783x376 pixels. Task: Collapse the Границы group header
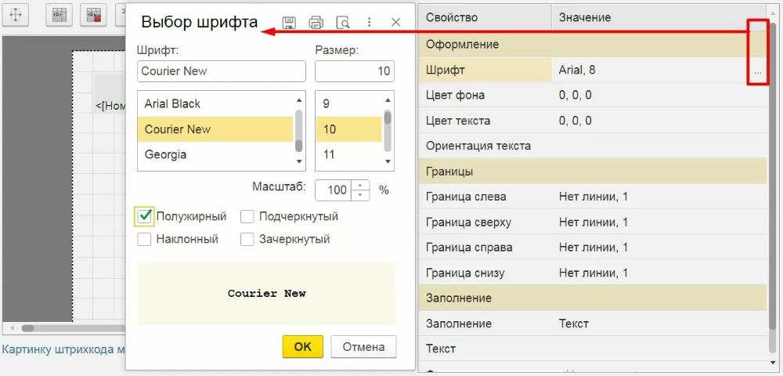pyautogui.click(x=593, y=172)
